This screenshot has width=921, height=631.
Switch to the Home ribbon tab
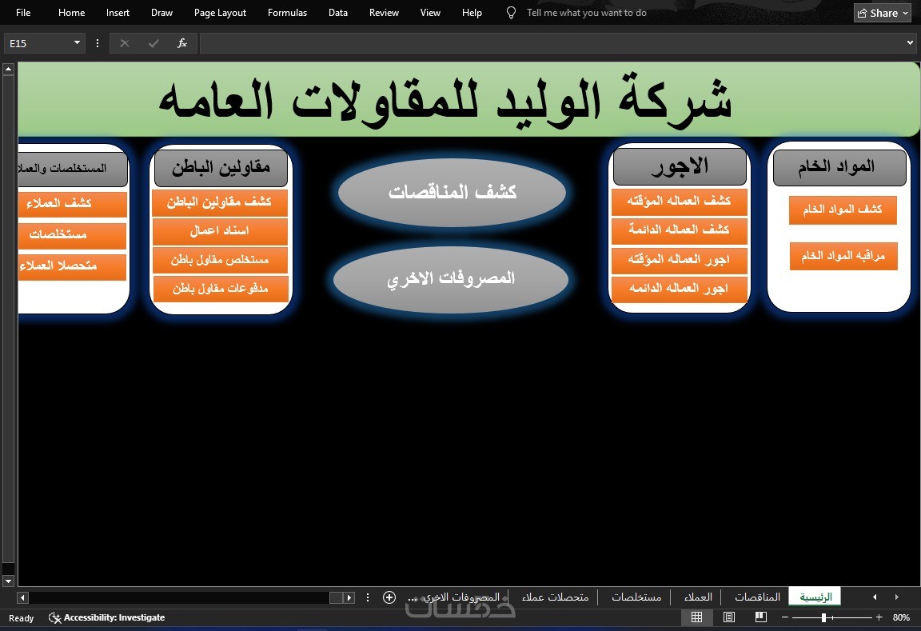pos(72,12)
